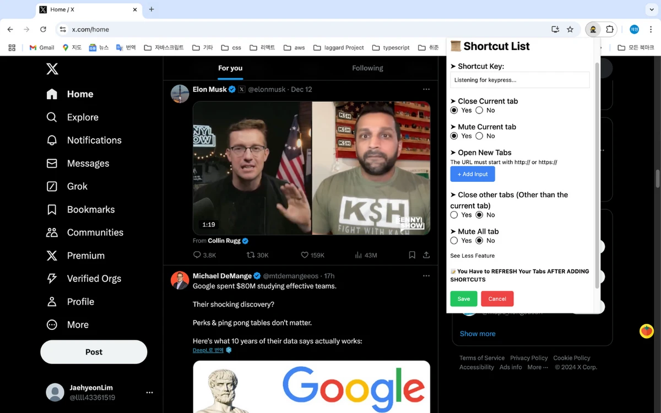Select No for Mute Current tab

click(x=479, y=136)
